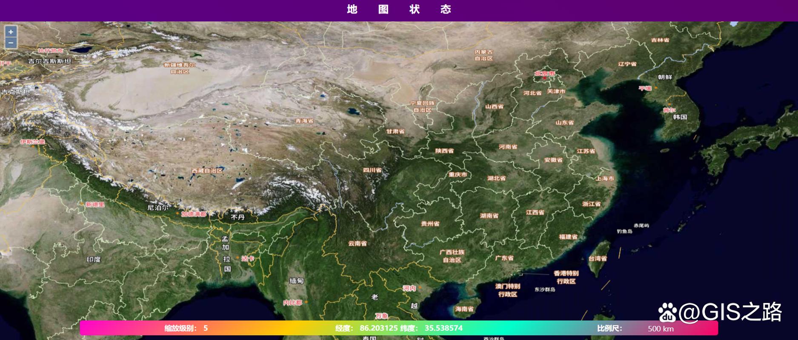Image resolution: width=798 pixels, height=340 pixels.
Task: Click the 河北省 map label
Action: [532, 93]
